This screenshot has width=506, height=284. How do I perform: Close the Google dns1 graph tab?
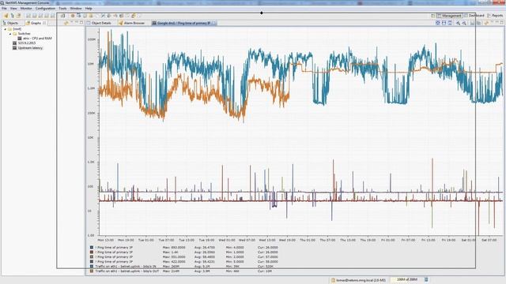tap(214, 23)
